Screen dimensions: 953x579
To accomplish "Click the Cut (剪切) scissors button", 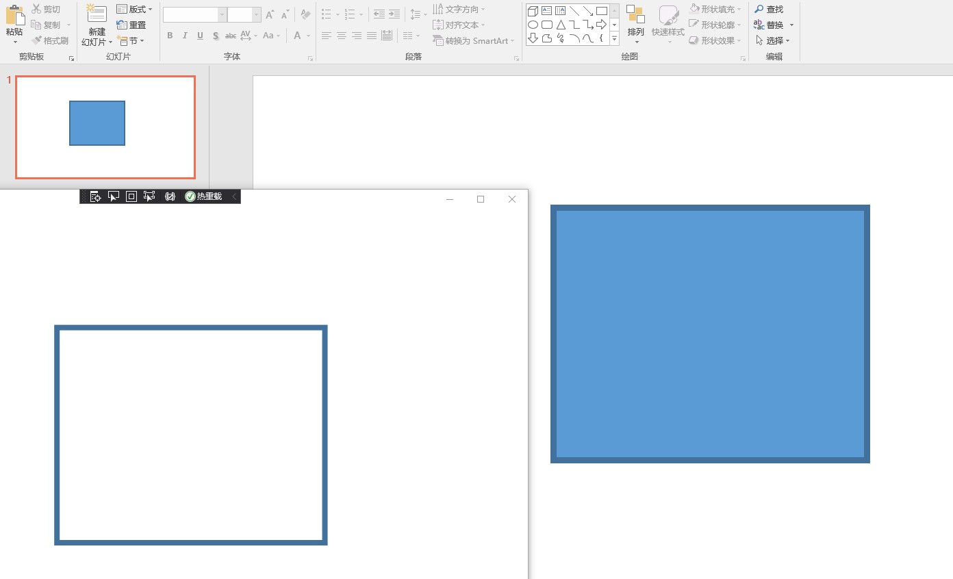I will (46, 10).
